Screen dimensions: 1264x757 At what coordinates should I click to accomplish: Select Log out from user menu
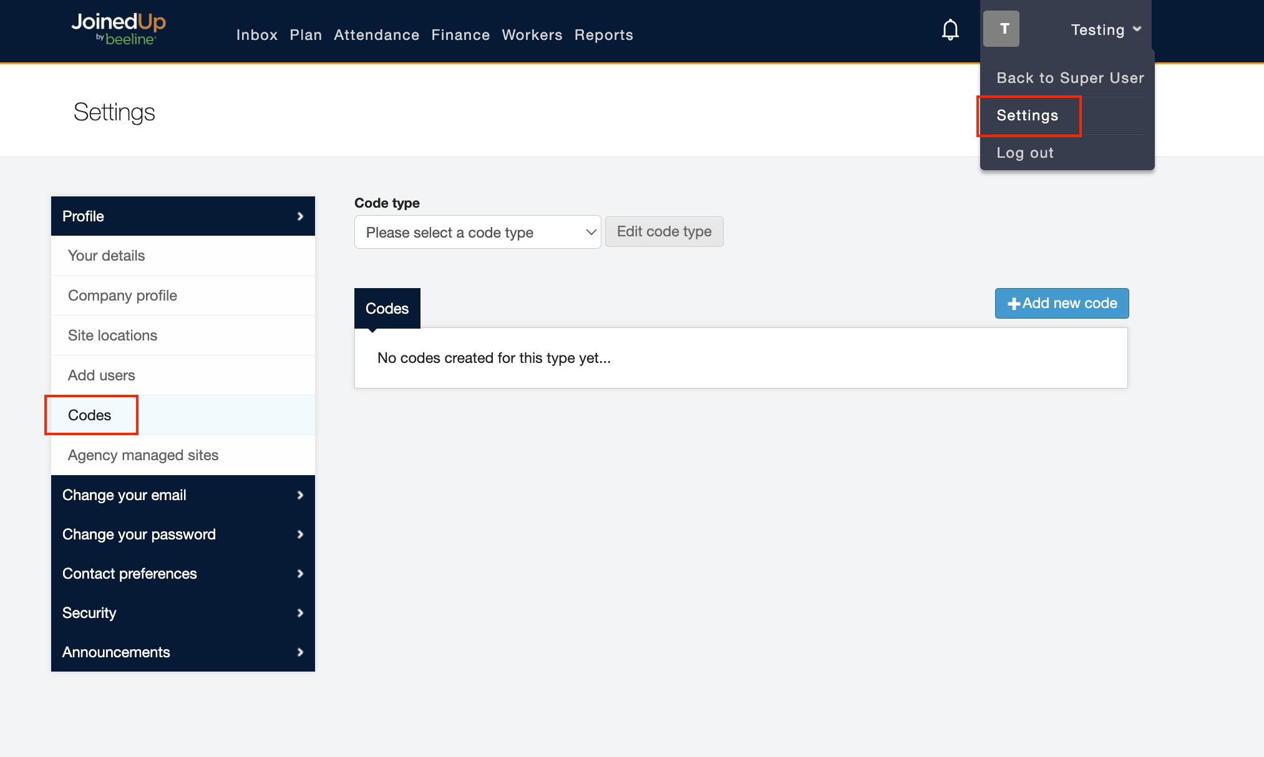(x=1024, y=153)
